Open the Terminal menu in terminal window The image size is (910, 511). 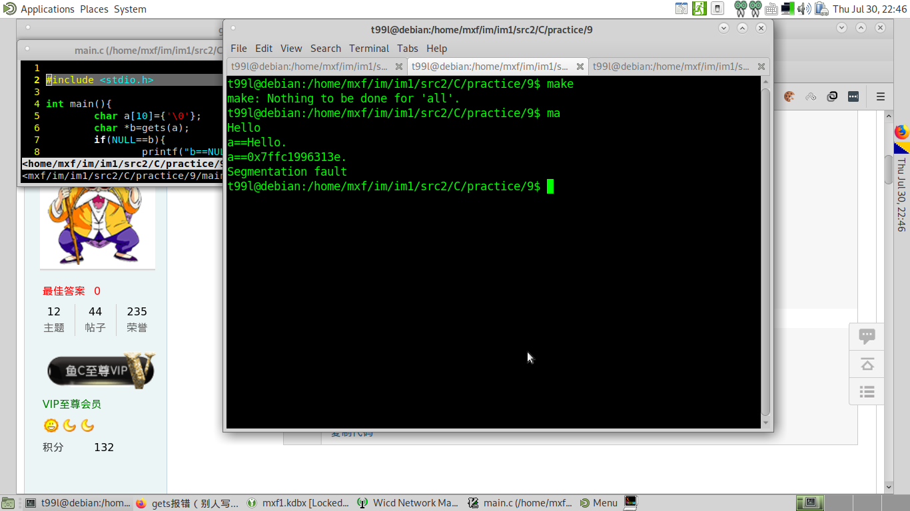pyautogui.click(x=369, y=49)
